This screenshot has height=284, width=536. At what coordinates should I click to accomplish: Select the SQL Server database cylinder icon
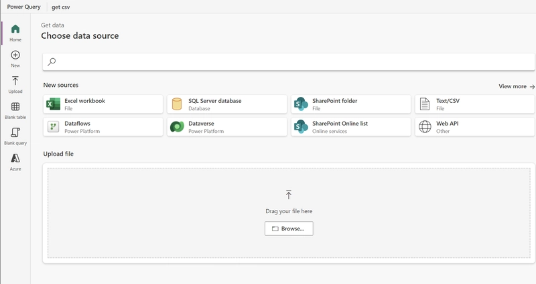(177, 104)
